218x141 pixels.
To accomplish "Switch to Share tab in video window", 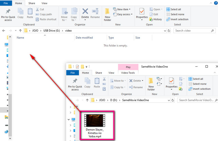I will click(32, 3).
